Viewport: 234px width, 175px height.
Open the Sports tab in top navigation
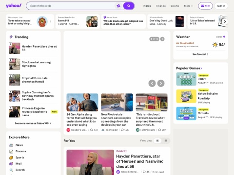(175, 6)
